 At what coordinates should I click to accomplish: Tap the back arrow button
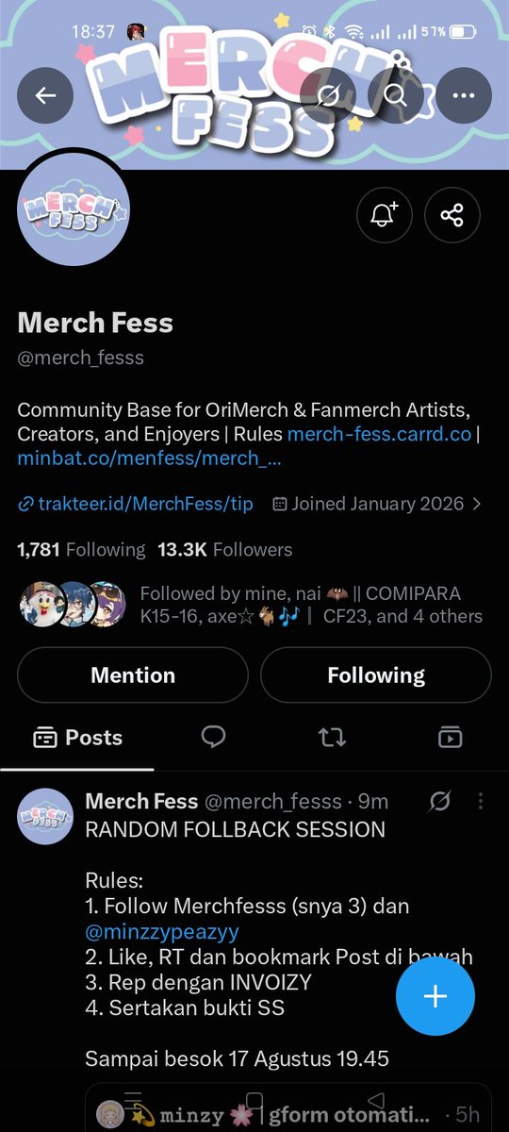point(45,95)
